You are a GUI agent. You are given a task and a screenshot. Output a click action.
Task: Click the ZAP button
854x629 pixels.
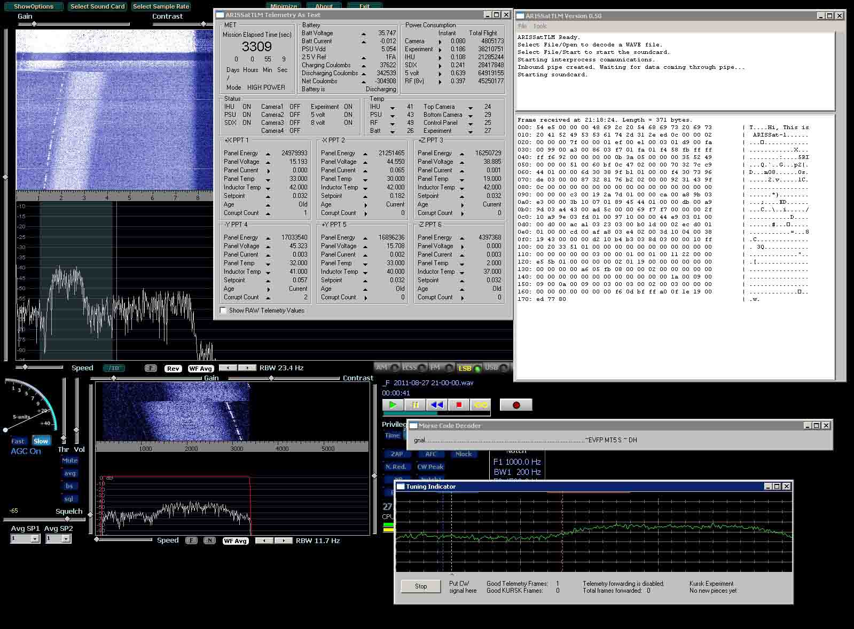pyautogui.click(x=397, y=454)
